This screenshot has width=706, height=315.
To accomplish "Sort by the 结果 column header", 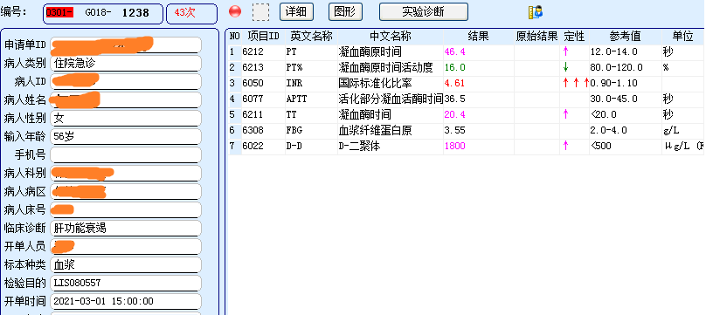I will pos(479,36).
